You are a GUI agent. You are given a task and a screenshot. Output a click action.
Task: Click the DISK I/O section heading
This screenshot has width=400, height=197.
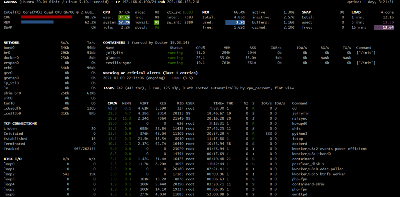coord(12,159)
